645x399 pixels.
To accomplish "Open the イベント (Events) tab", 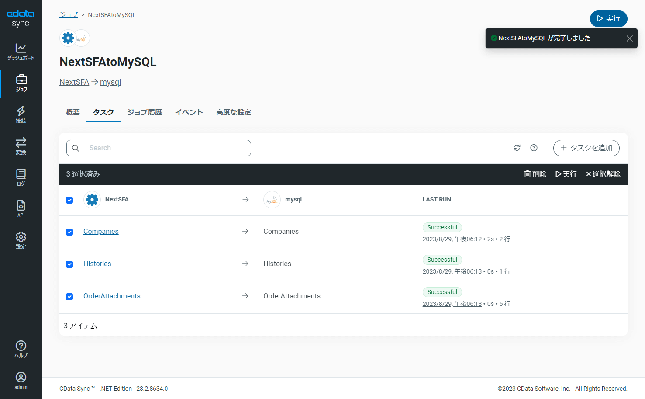I will tap(189, 112).
